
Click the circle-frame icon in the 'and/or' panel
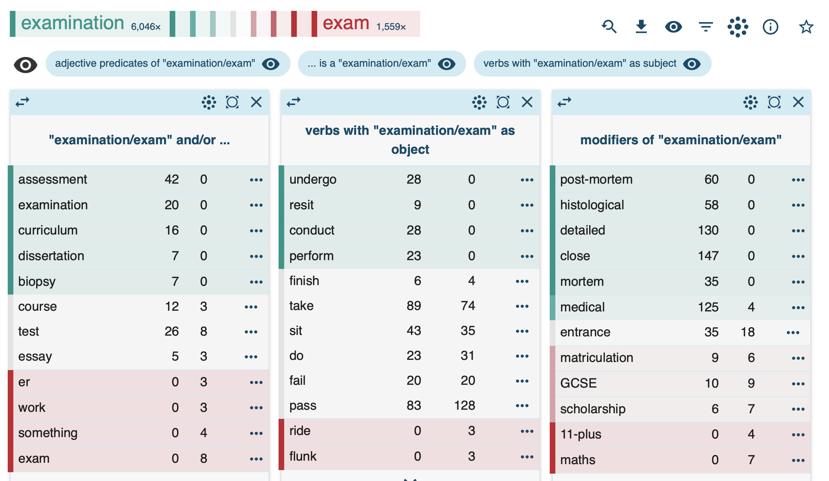[x=232, y=102]
